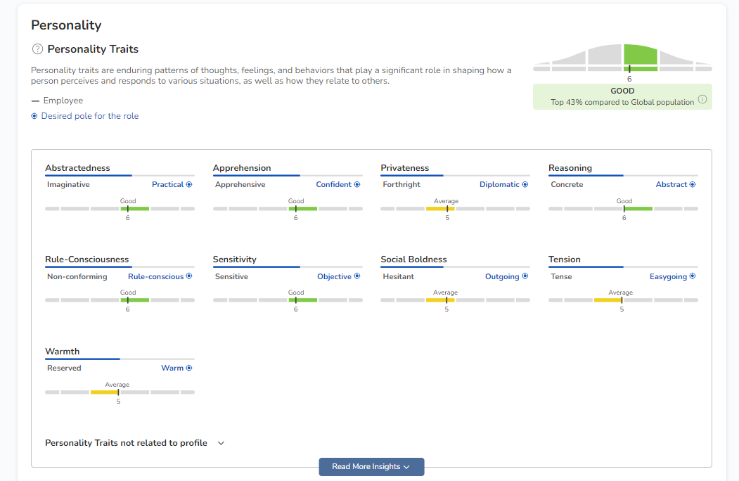This screenshot has width=739, height=481.
Task: Select the Easygoing desired pole marker
Action: tap(693, 277)
